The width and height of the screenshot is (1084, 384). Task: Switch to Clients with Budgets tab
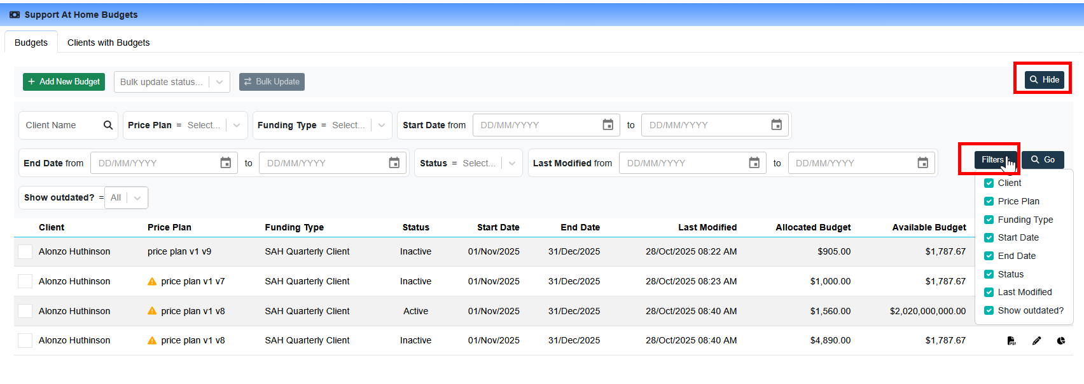(x=108, y=43)
